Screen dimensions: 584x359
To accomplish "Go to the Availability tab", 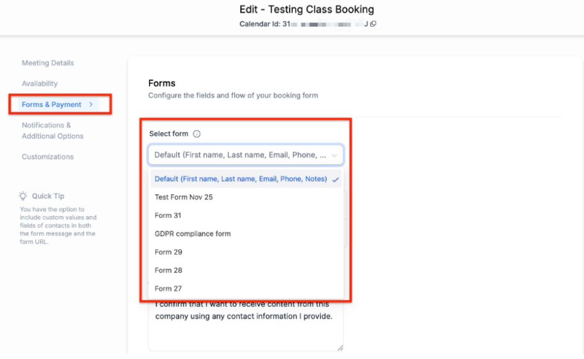I will [x=40, y=83].
